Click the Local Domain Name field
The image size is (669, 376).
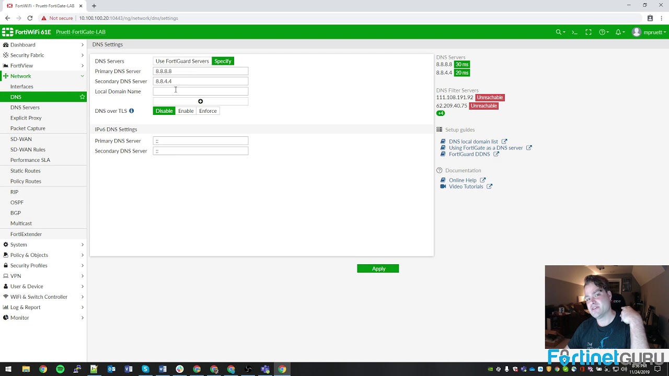point(201,91)
